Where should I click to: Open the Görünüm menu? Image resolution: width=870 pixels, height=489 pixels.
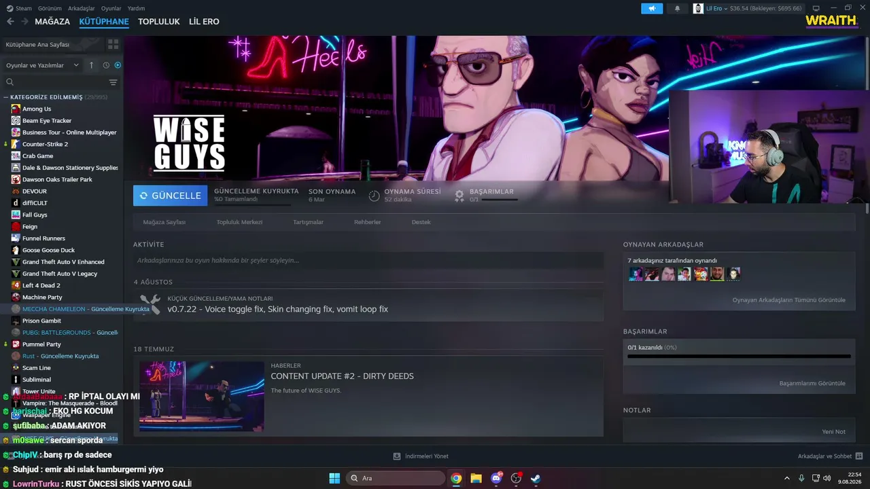(50, 8)
